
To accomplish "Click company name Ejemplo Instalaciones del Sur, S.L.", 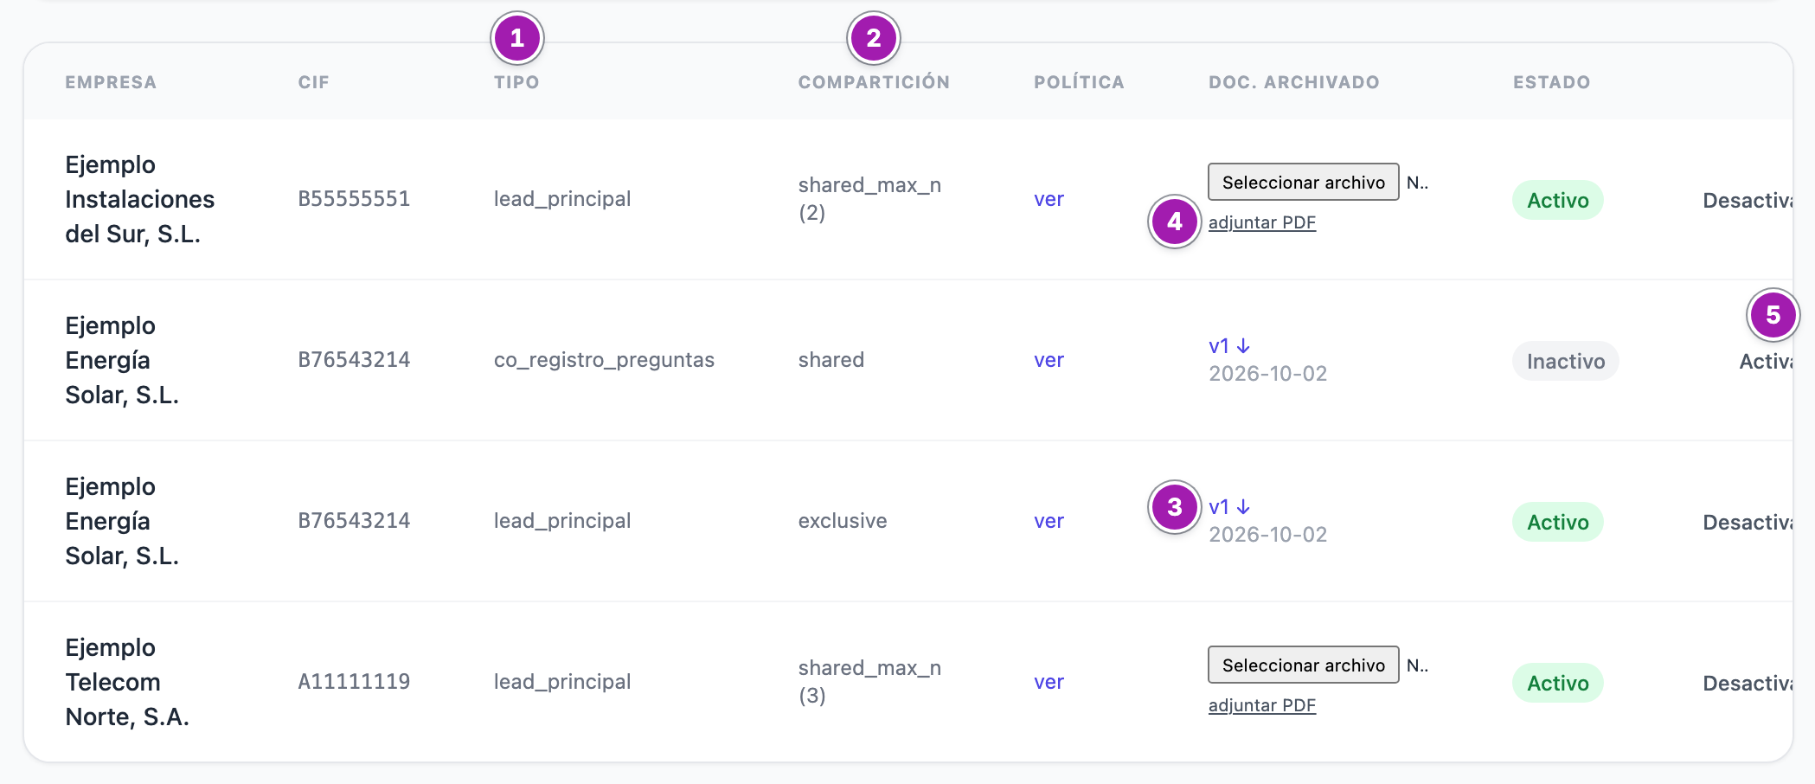I will point(140,199).
